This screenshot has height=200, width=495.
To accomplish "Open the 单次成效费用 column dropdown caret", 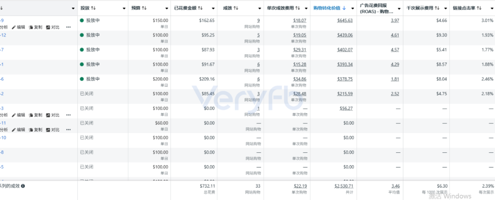I will pyautogui.click(x=306, y=8).
